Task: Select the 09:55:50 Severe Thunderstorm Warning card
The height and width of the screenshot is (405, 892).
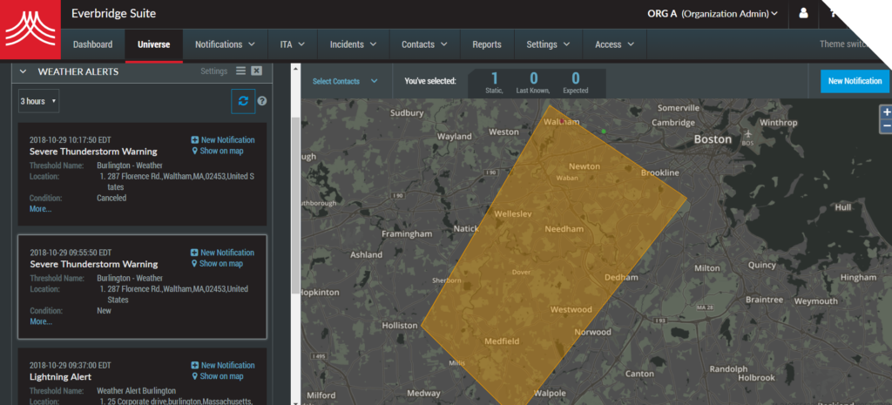Action: click(x=142, y=287)
